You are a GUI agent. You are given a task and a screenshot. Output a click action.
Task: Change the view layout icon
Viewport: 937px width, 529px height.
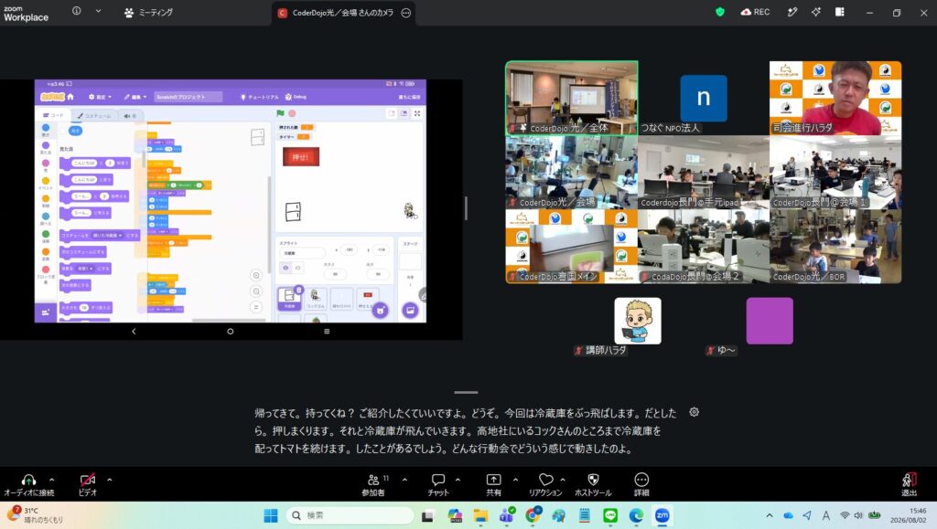pyautogui.click(x=840, y=12)
